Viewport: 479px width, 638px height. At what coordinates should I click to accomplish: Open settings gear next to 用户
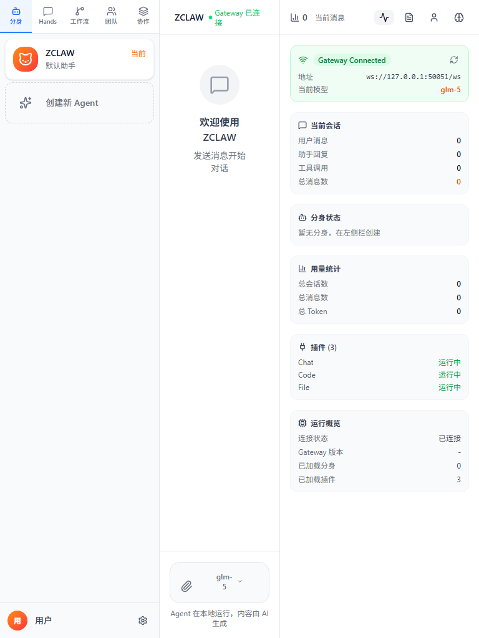coord(143,621)
